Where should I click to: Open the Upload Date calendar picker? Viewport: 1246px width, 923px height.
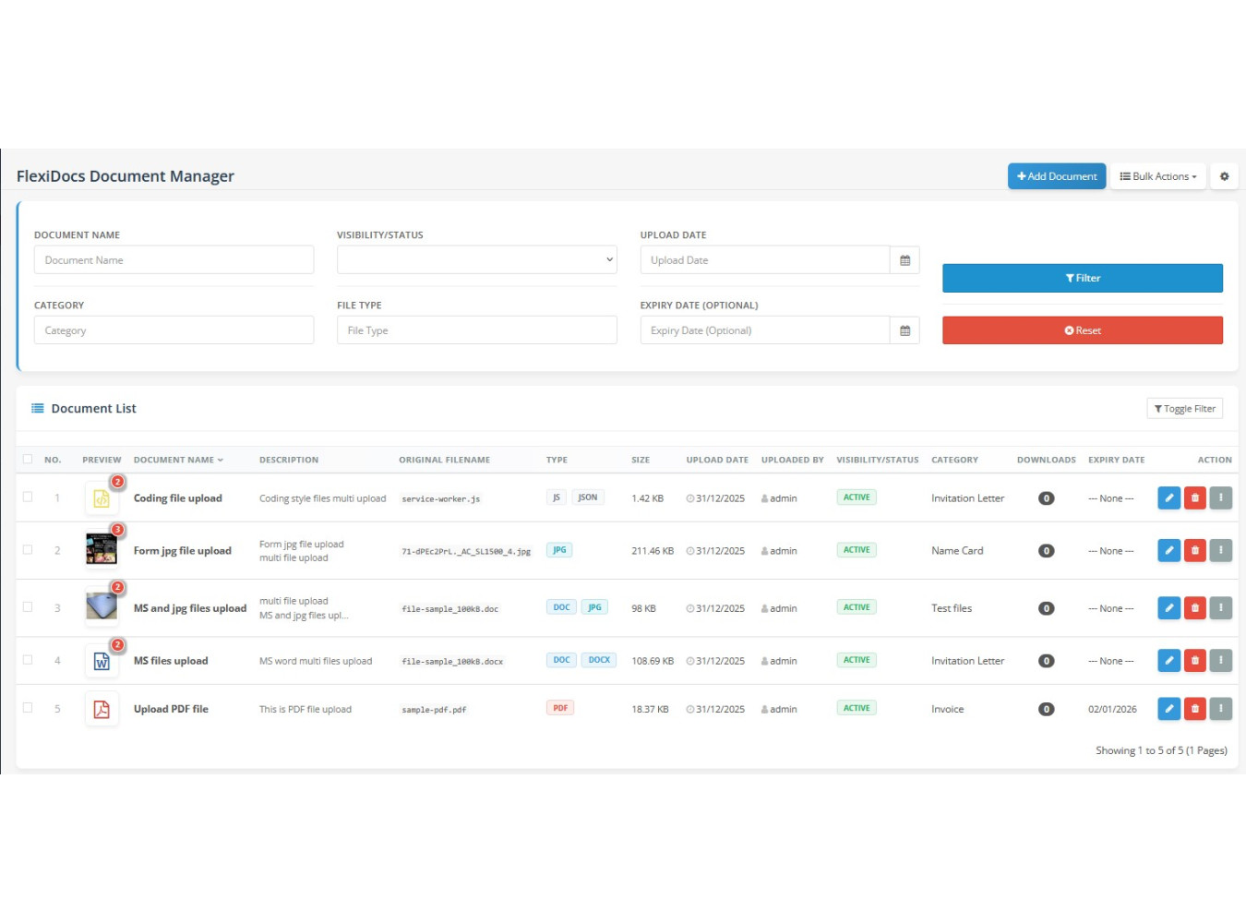pyautogui.click(x=905, y=259)
